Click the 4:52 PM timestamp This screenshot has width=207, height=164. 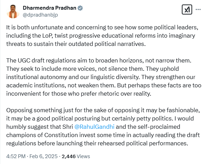pyautogui.click(x=16, y=156)
